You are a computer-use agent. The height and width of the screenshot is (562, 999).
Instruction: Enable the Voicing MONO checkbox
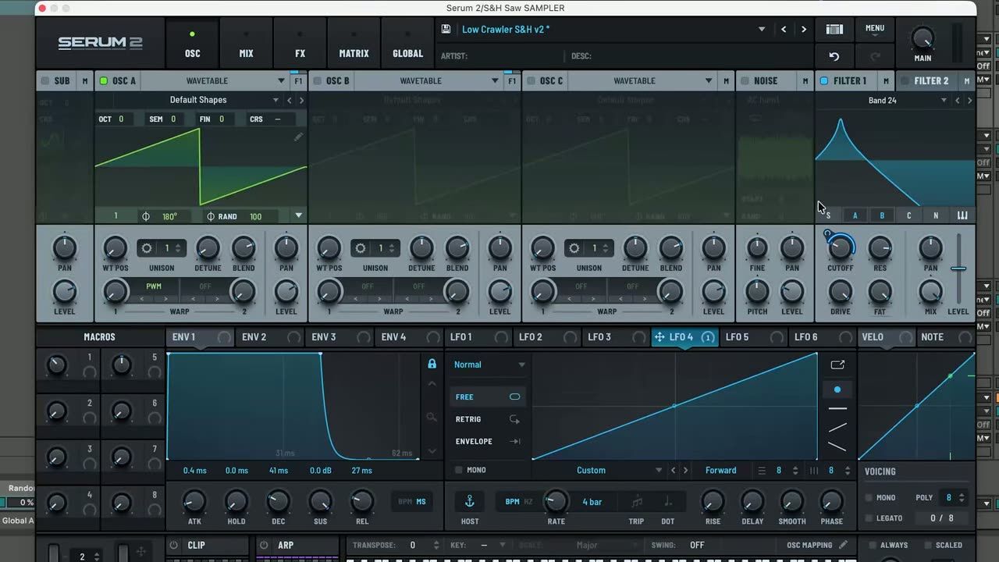[869, 498]
